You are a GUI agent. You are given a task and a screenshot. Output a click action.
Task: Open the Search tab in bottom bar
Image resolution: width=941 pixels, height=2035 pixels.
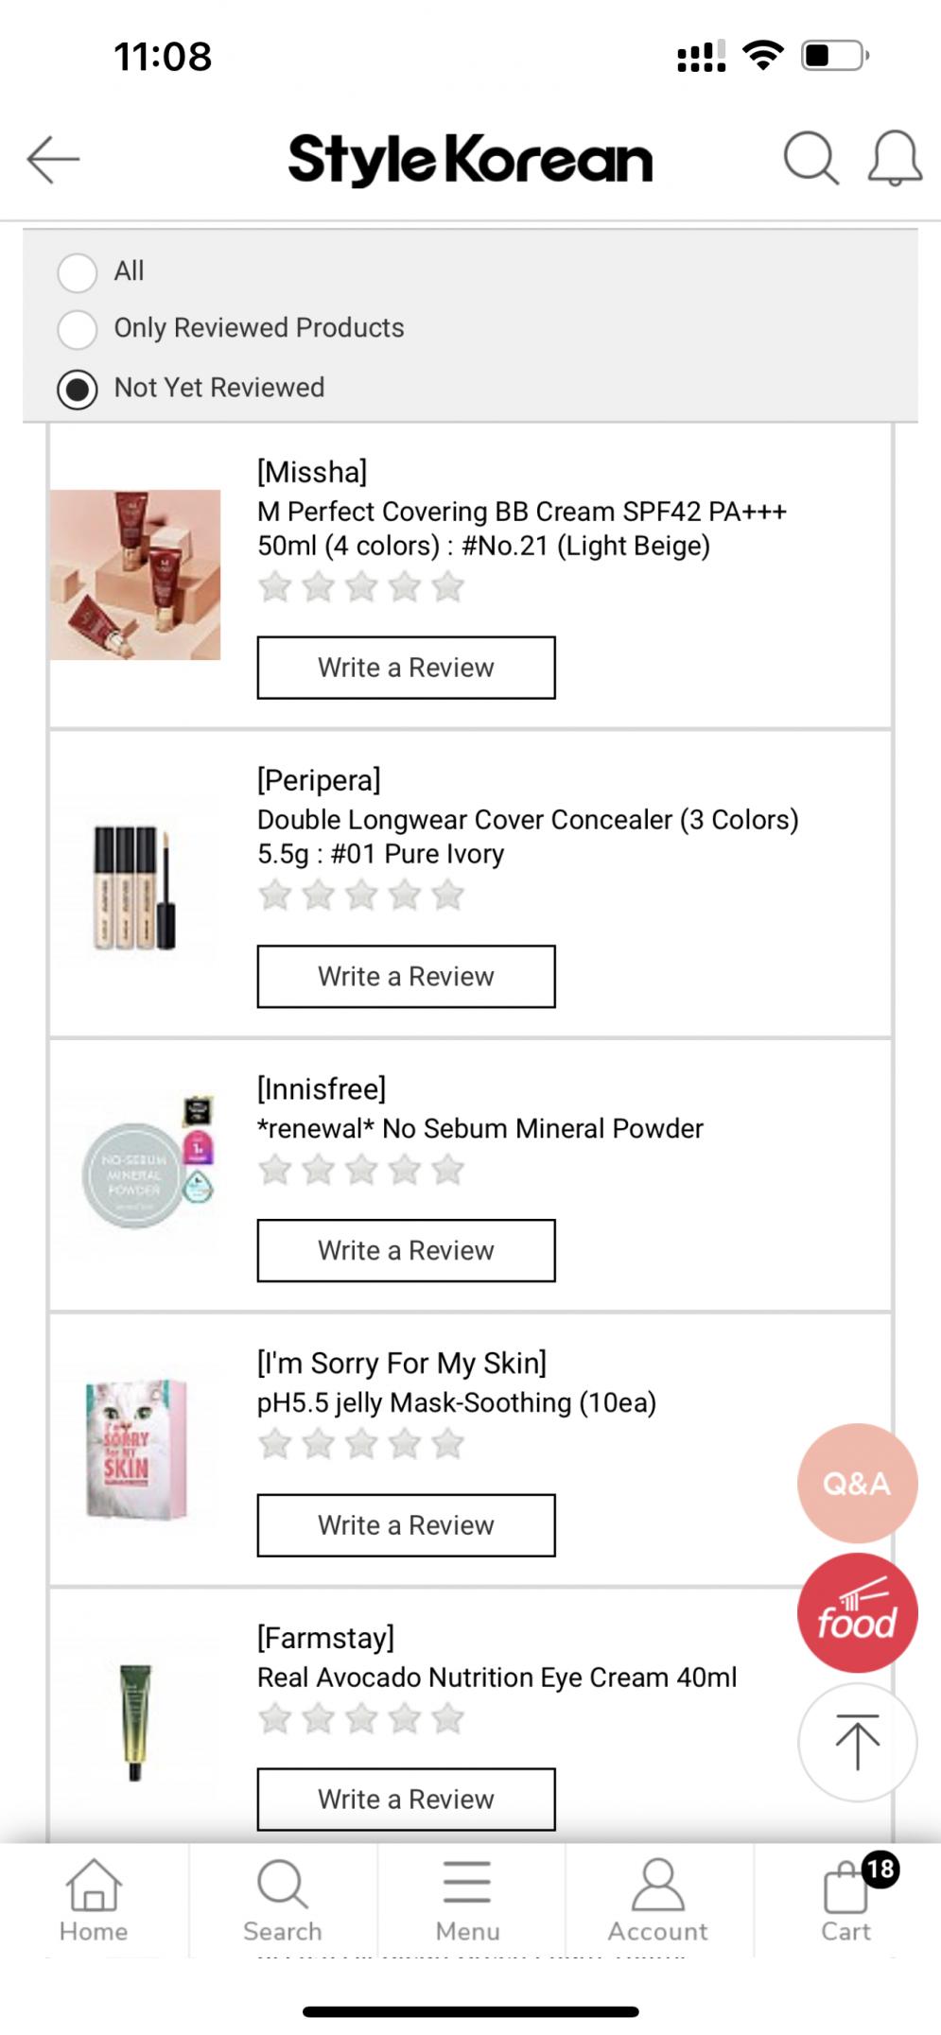coord(282,1901)
